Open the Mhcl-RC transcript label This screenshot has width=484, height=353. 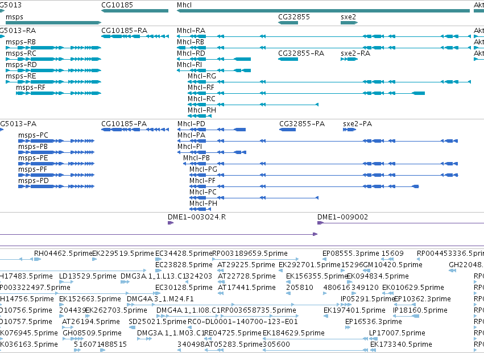tap(201, 99)
